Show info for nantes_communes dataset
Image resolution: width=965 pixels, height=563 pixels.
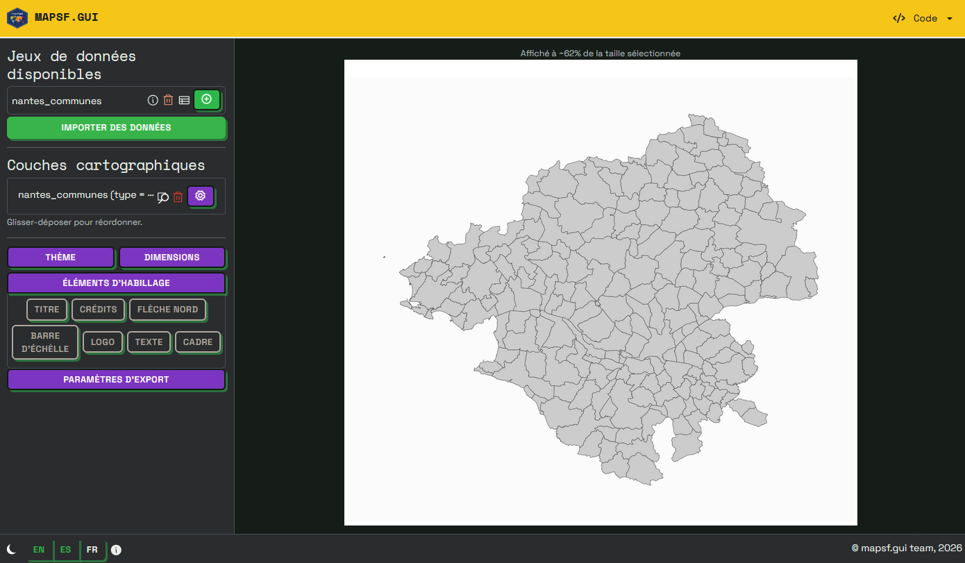point(153,100)
